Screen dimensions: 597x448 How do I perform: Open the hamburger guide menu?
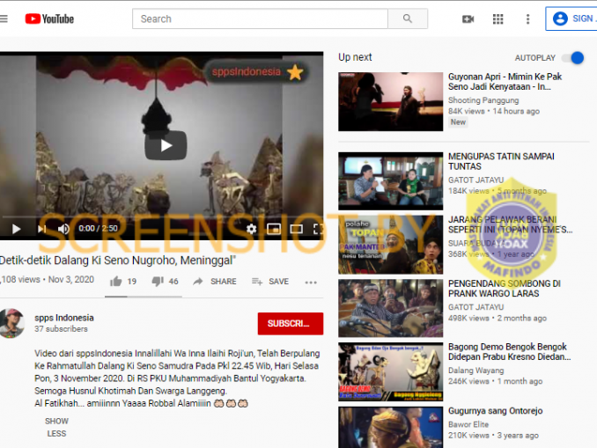(4, 18)
